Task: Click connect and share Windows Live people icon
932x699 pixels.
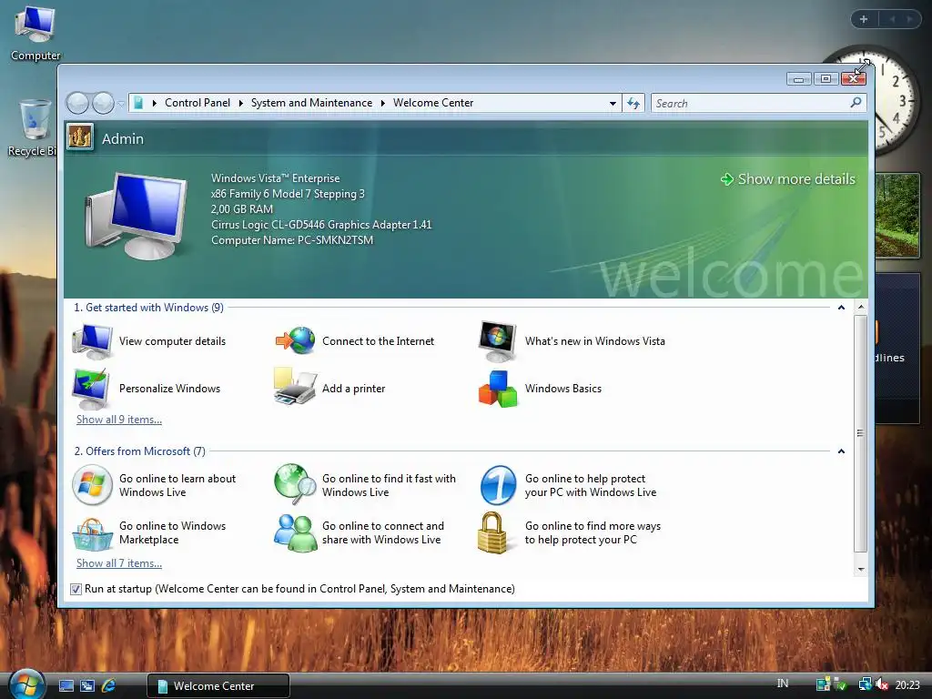Action: point(296,533)
